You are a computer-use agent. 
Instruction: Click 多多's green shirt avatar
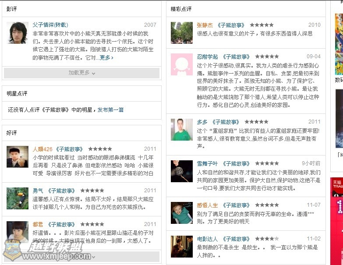point(182,130)
